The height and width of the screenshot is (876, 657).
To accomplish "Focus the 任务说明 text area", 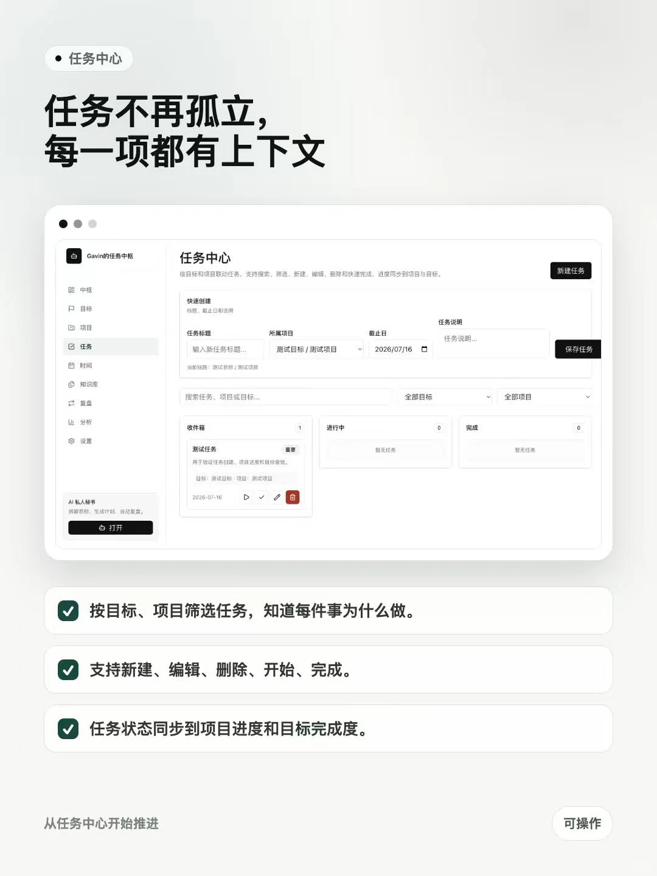I will point(493,344).
